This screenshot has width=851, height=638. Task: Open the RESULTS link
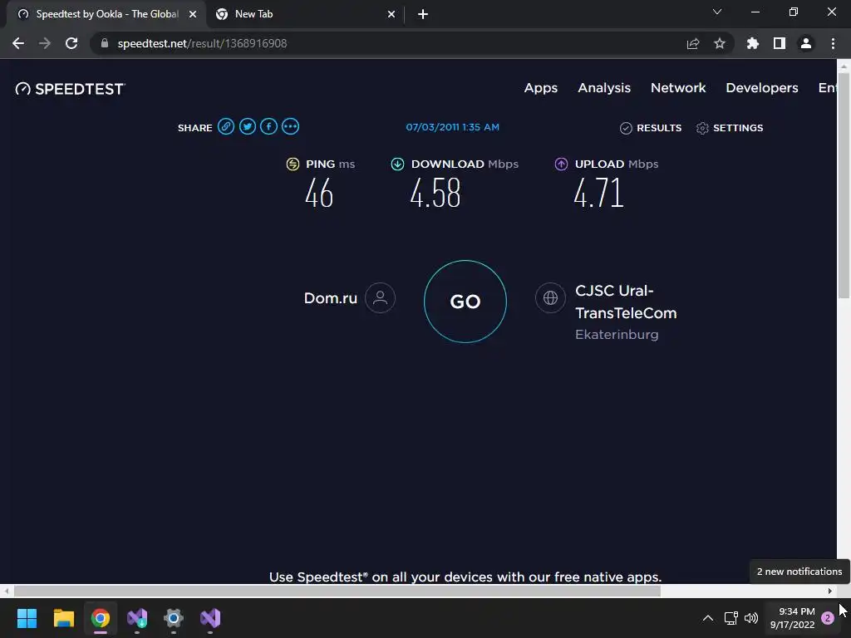659,128
